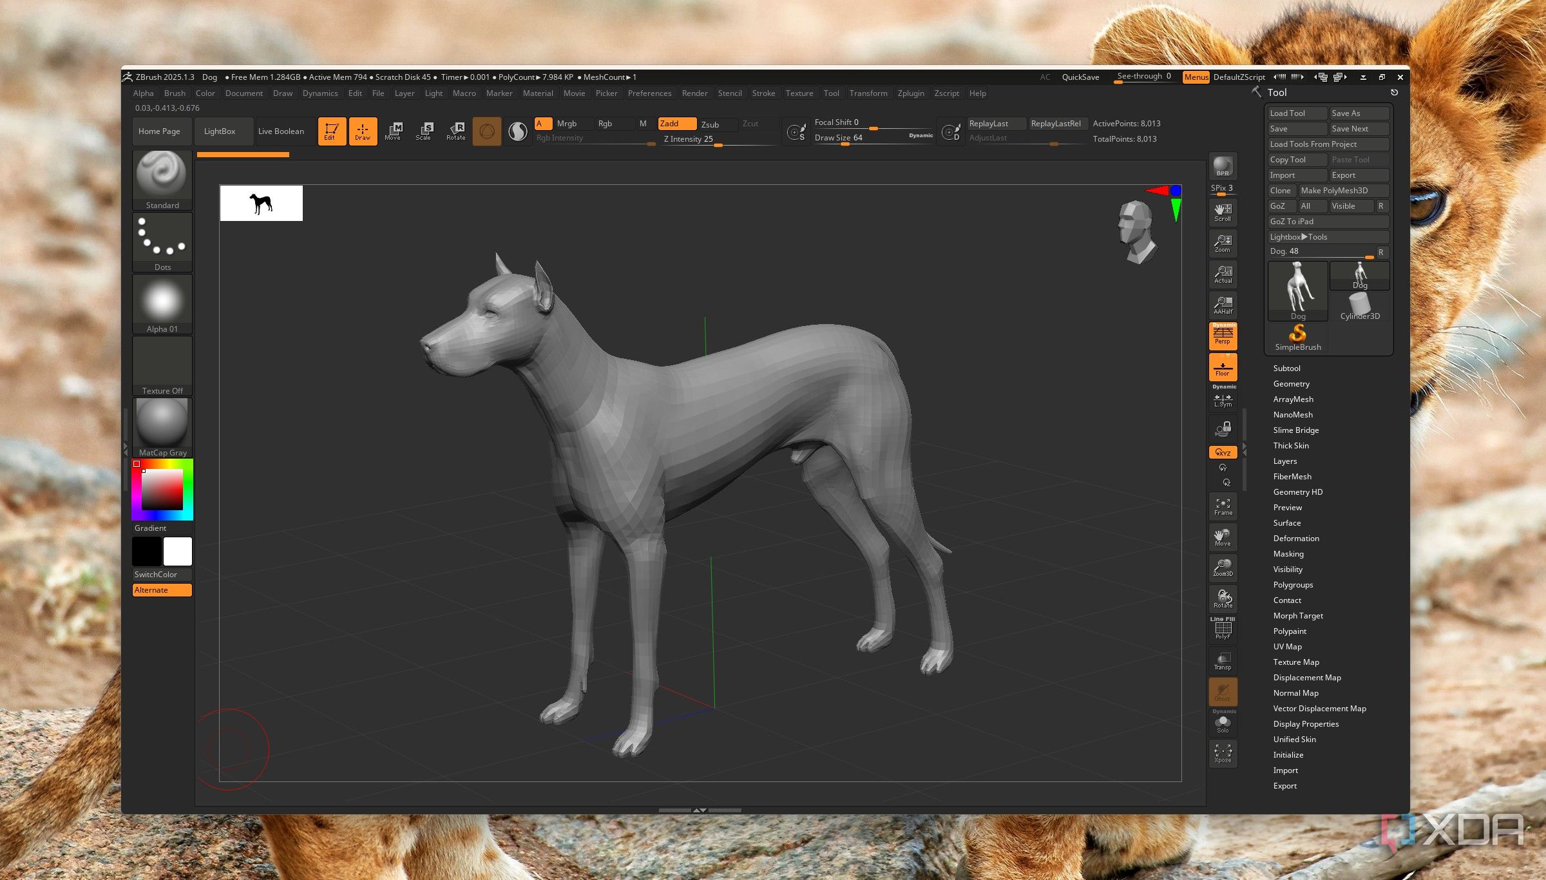Set canvas to Actual size
Viewport: 1546px width, 880px height.
(1223, 274)
